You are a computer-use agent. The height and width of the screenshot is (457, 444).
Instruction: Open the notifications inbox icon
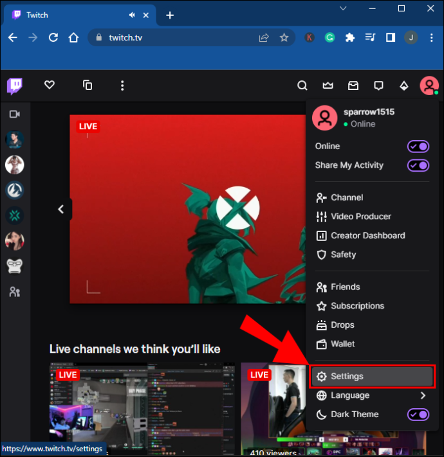click(x=353, y=85)
